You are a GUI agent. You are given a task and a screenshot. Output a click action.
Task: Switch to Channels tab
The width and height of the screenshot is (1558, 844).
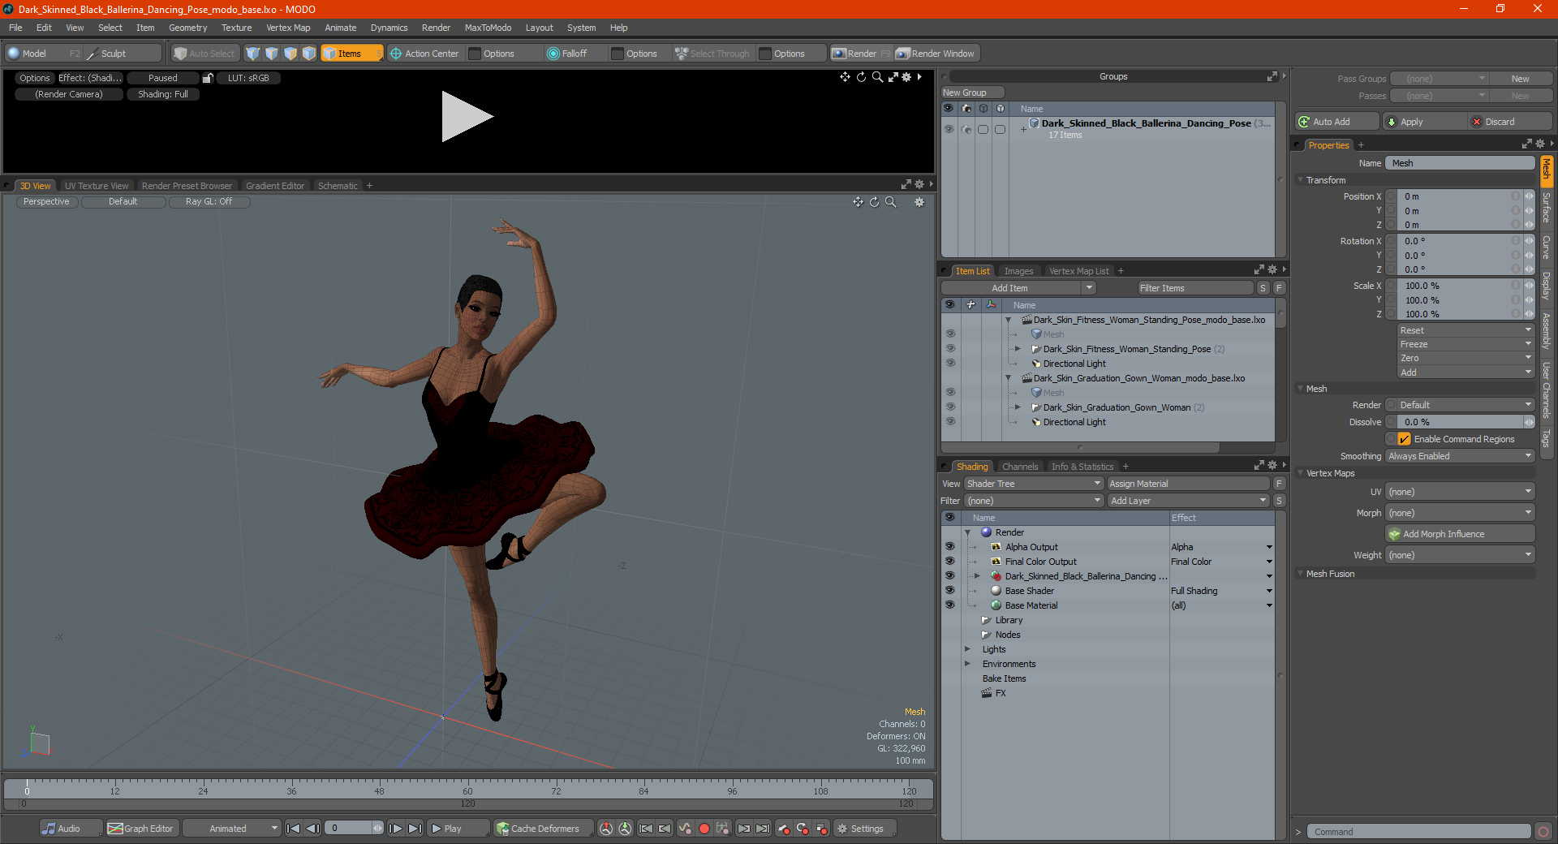click(x=1020, y=467)
